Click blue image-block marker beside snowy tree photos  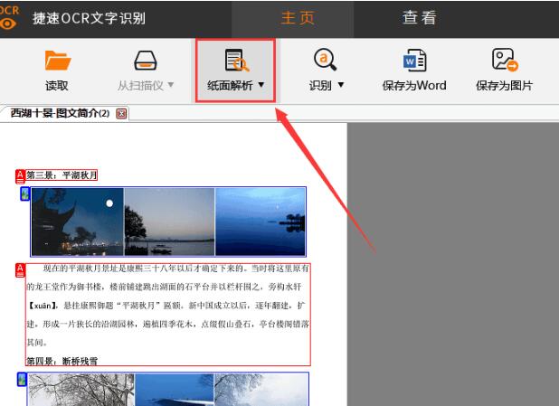[x=22, y=379]
